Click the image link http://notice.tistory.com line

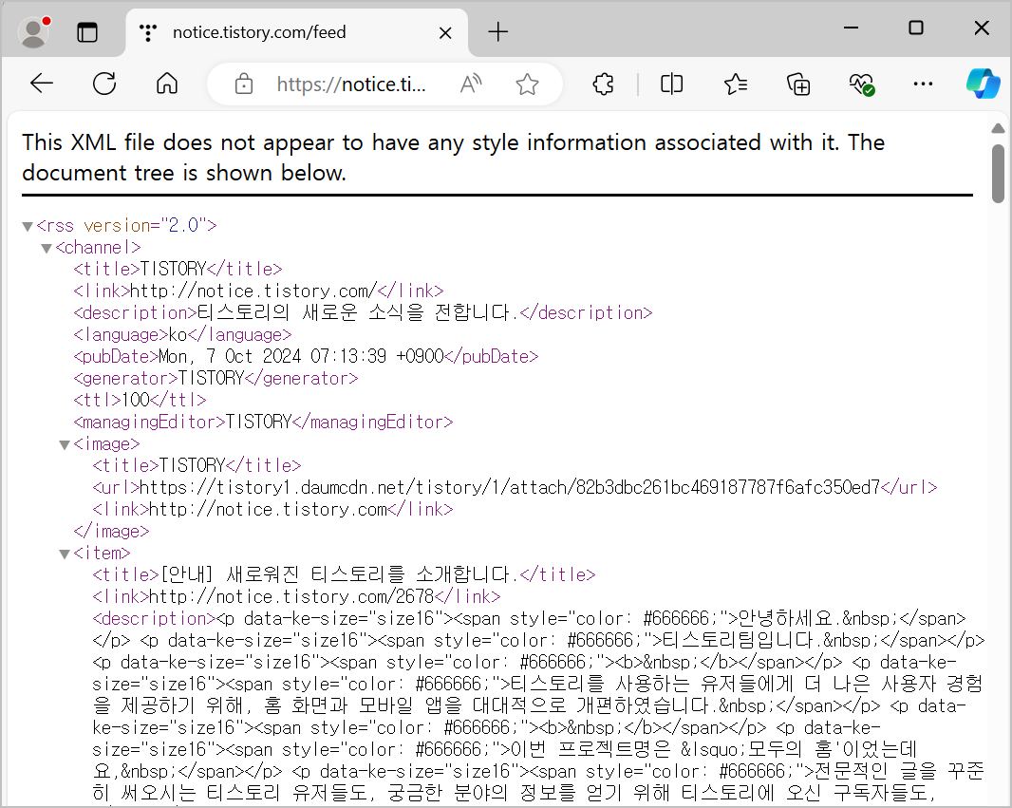click(x=272, y=509)
